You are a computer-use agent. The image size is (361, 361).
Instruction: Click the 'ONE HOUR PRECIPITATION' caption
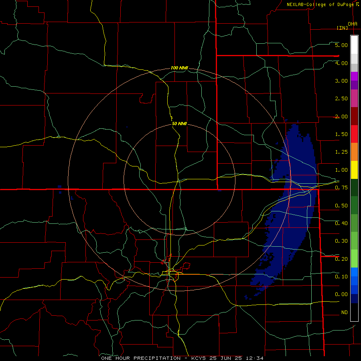141,358
